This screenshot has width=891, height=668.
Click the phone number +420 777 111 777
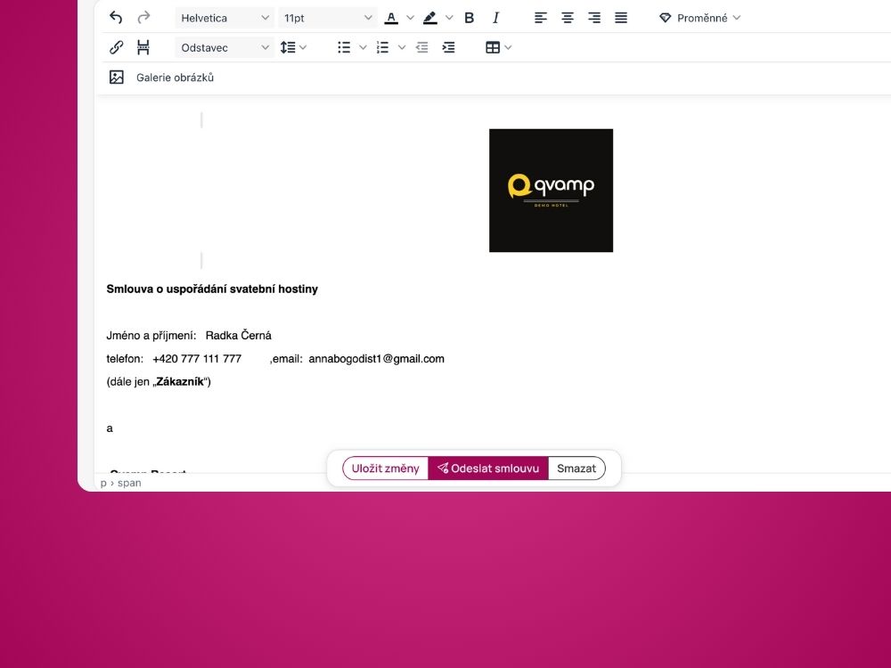[197, 359]
